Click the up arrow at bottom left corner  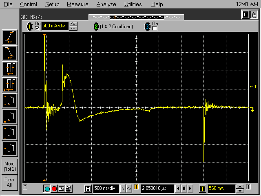click(25, 187)
